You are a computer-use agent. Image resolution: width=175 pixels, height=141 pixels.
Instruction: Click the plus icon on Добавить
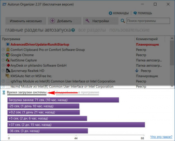pyautogui.click(x=52, y=21)
